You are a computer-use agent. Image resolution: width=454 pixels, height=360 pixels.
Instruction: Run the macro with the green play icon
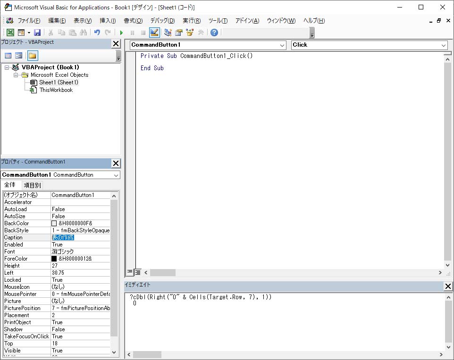121,33
